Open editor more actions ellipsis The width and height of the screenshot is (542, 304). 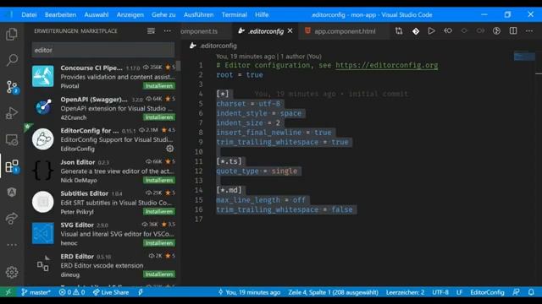(529, 30)
